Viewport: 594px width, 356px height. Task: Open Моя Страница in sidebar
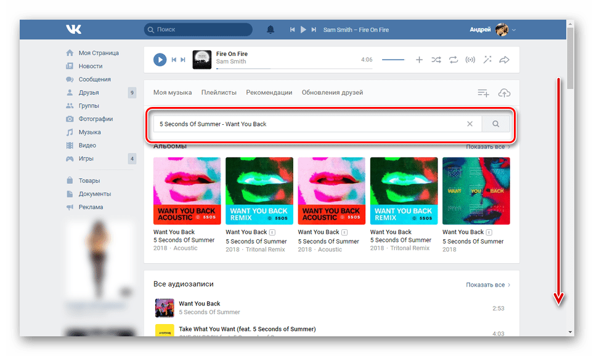(x=99, y=53)
